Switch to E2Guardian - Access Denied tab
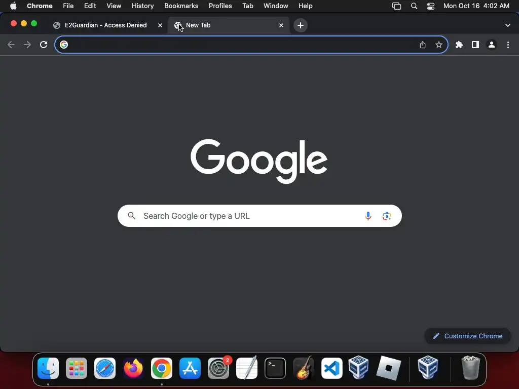The image size is (519, 389). 106,25
